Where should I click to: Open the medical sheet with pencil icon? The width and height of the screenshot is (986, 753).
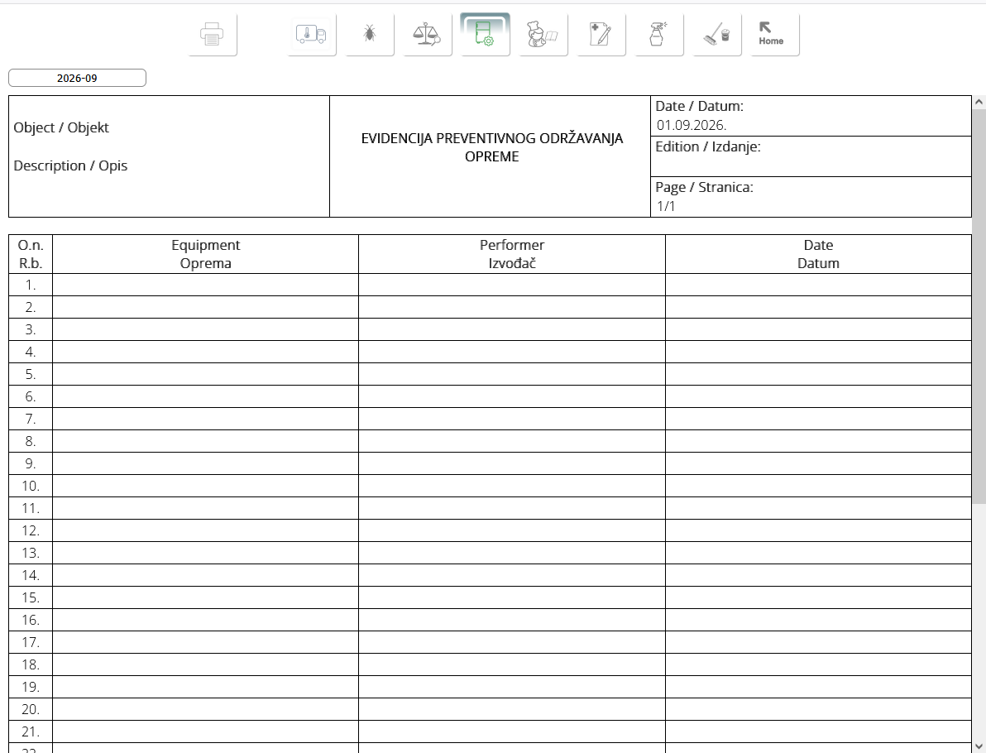pos(601,35)
